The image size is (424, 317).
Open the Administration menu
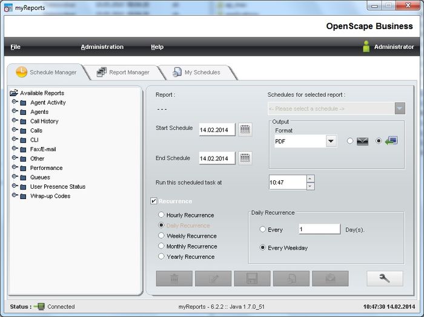[x=102, y=47]
